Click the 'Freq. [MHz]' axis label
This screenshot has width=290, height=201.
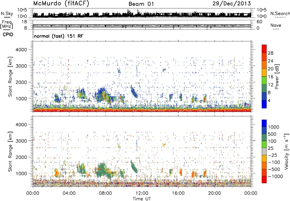(x=7, y=24)
